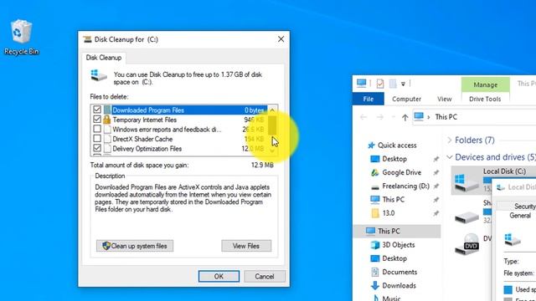Click the Quick access star icon

[371, 145]
